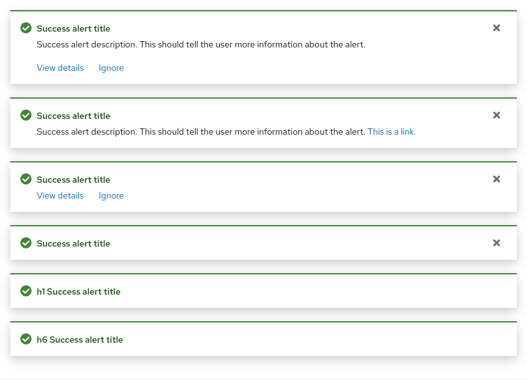Close the alert containing 'This is a link'
This screenshot has width=527, height=380.
[x=497, y=115]
